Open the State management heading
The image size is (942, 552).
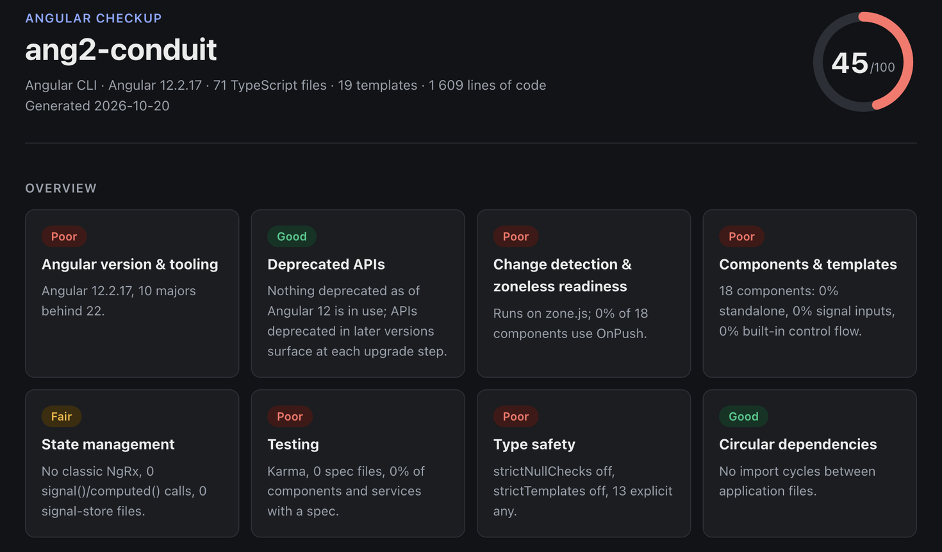pos(108,444)
